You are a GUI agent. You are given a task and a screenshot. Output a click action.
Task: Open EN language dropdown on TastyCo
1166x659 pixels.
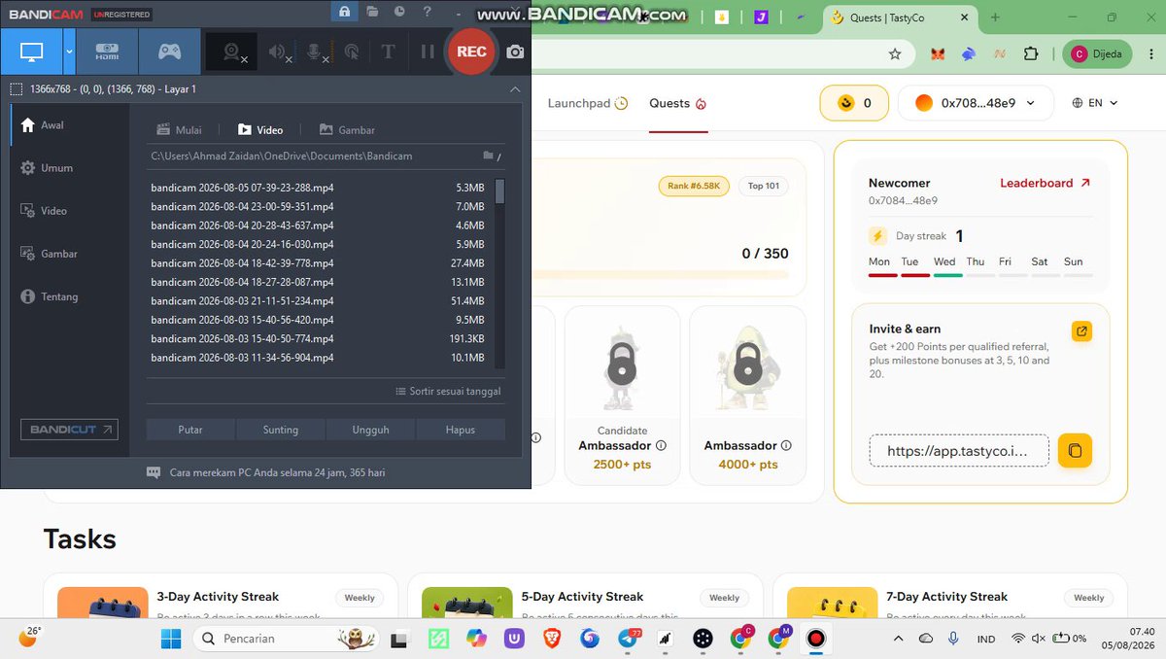pyautogui.click(x=1095, y=103)
